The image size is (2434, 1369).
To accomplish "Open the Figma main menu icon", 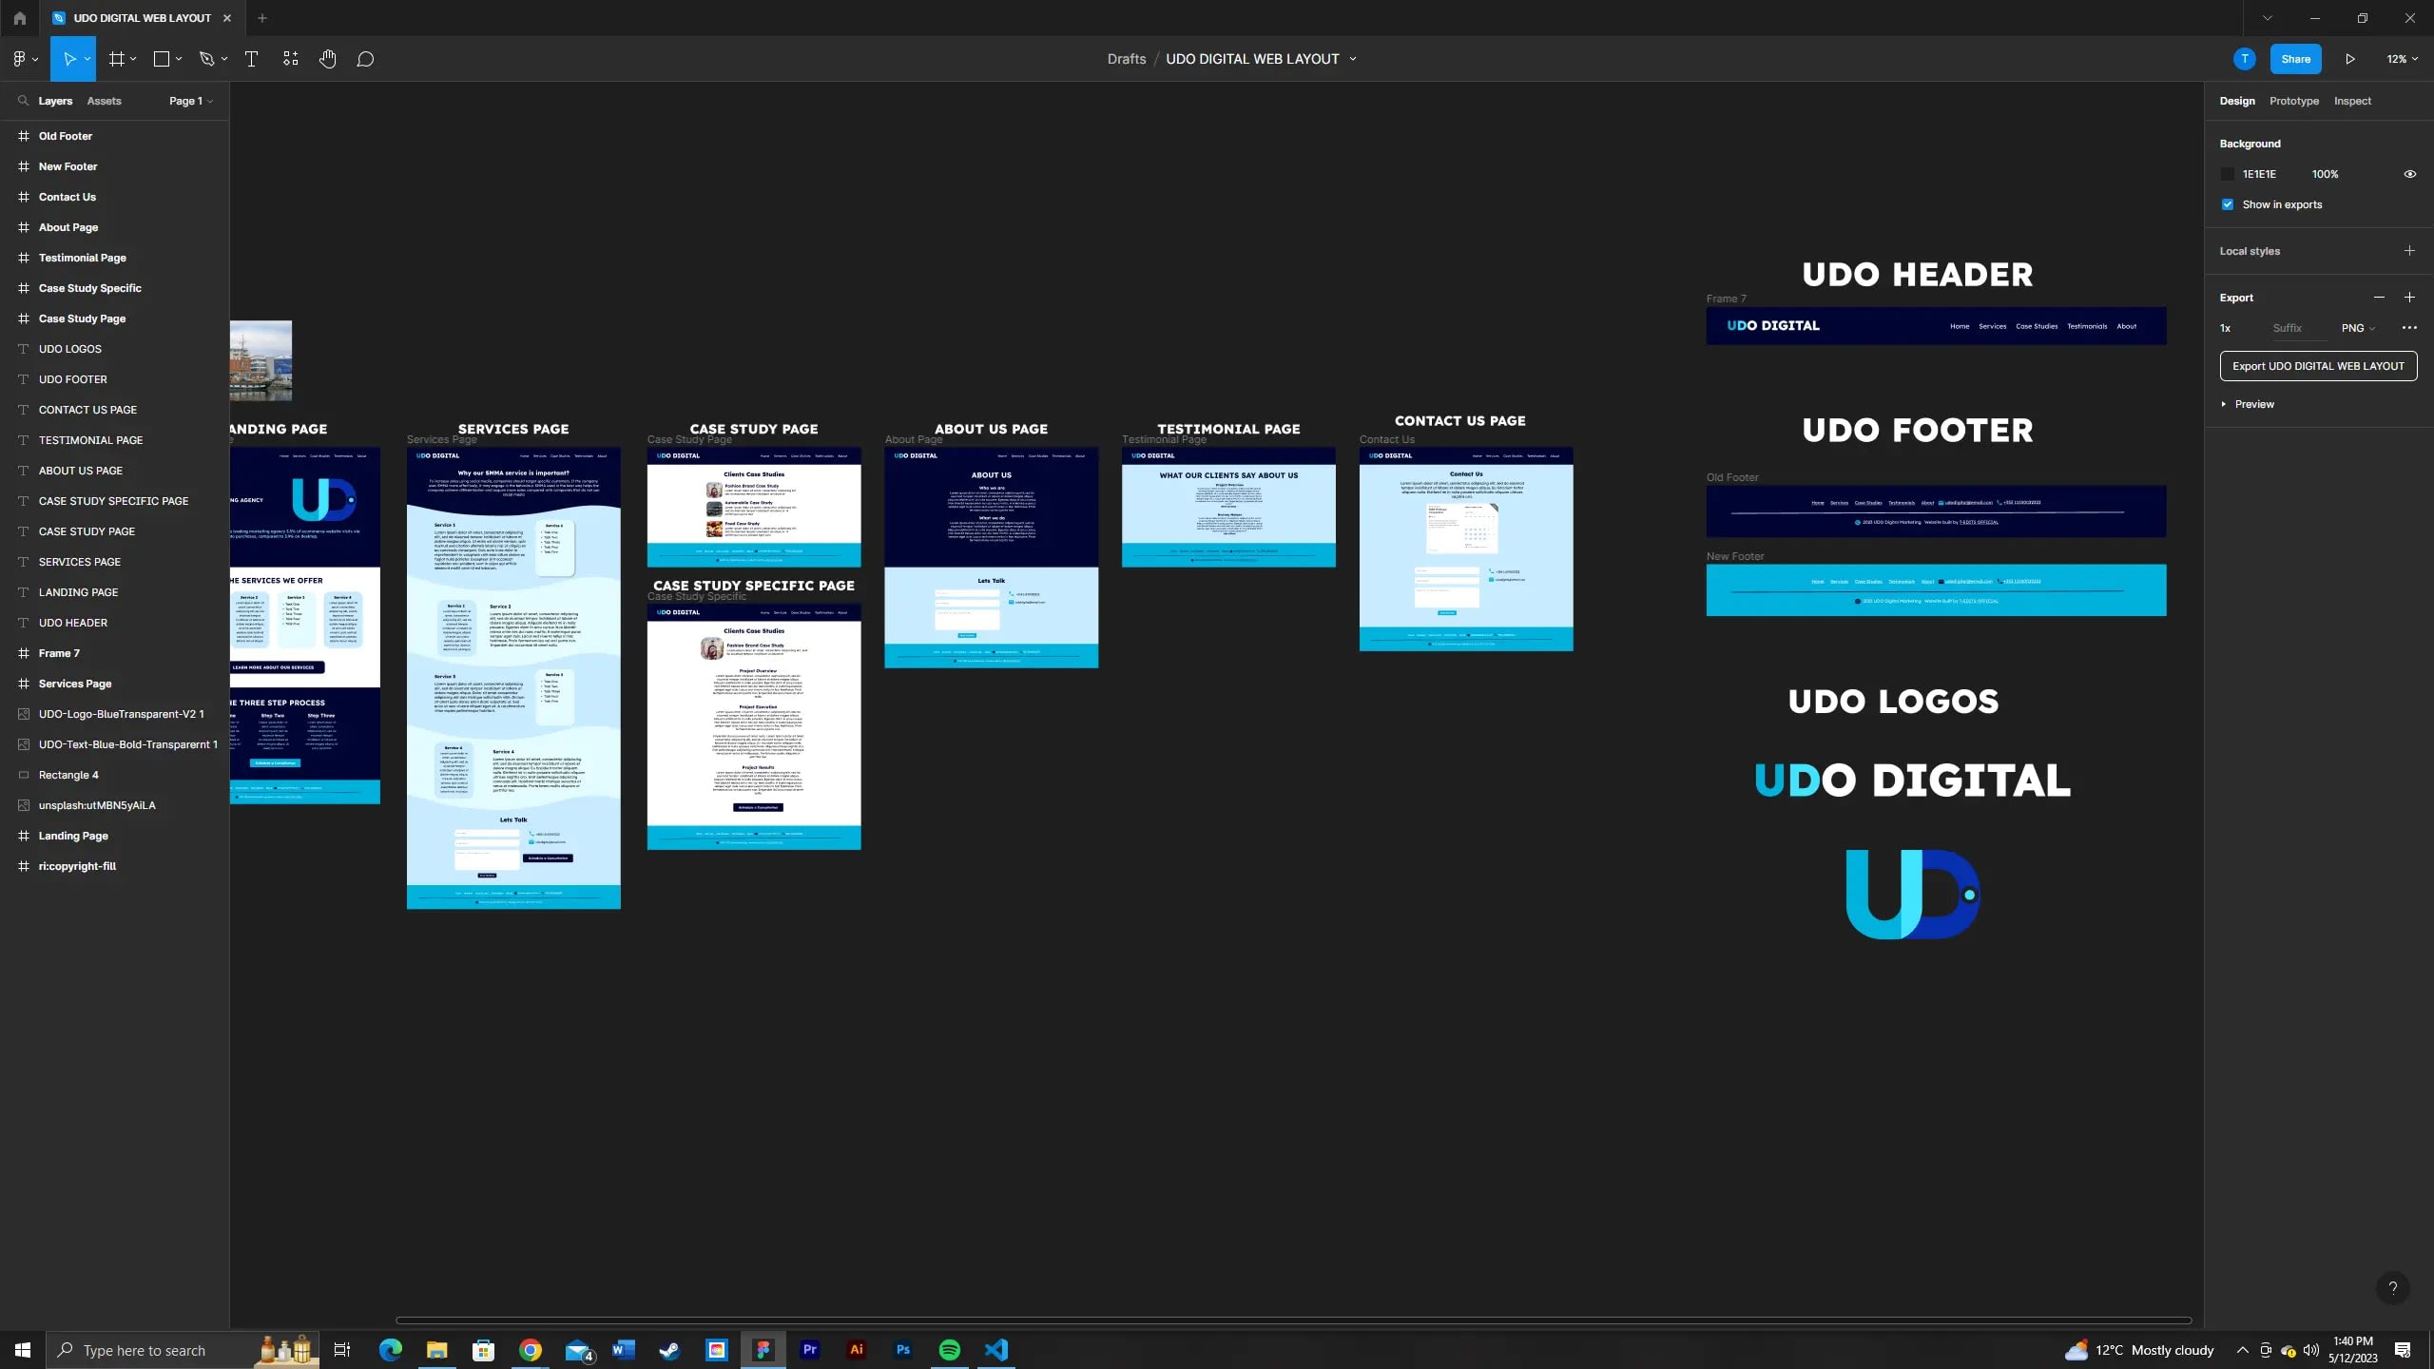I will 20,59.
